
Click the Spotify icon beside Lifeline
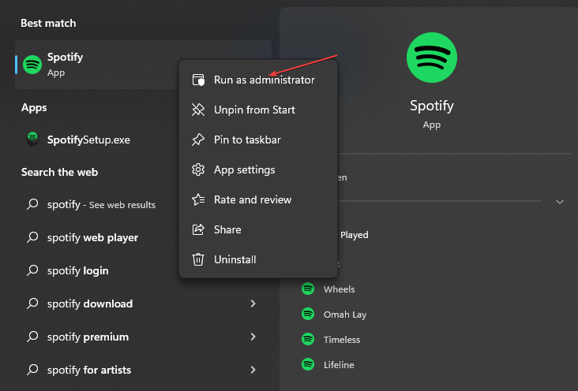coord(308,364)
